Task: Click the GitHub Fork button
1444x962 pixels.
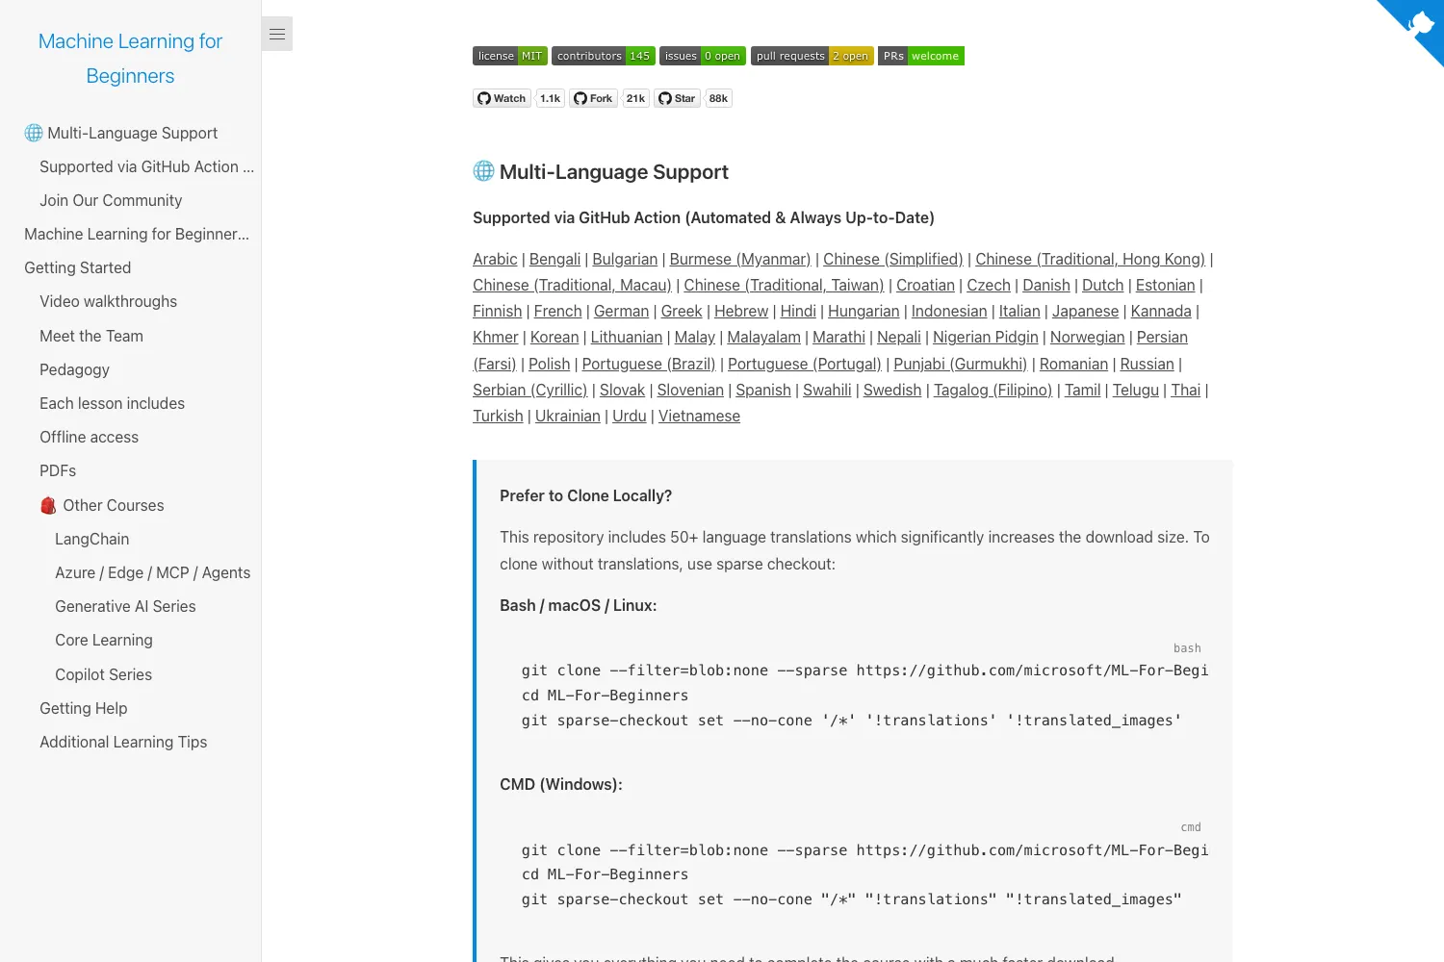Action: (593, 98)
